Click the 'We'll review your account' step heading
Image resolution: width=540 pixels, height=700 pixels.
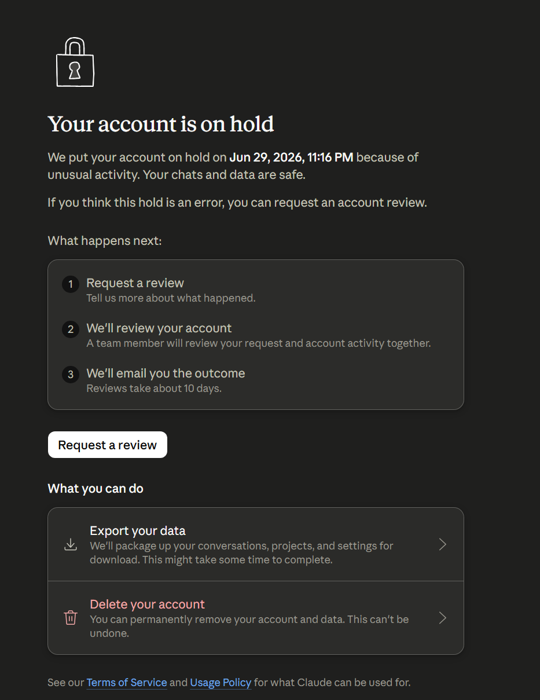click(x=159, y=328)
